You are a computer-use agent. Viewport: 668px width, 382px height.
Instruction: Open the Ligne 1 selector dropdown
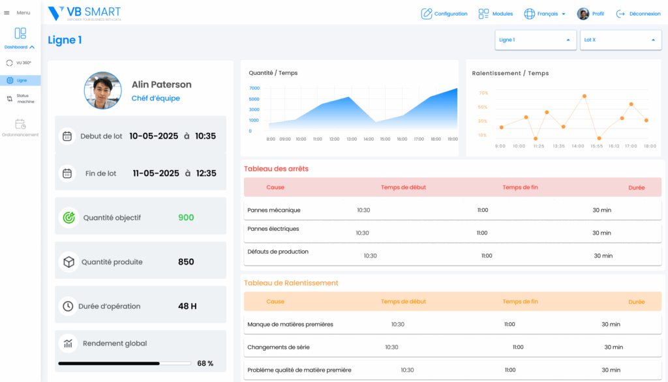pyautogui.click(x=535, y=40)
